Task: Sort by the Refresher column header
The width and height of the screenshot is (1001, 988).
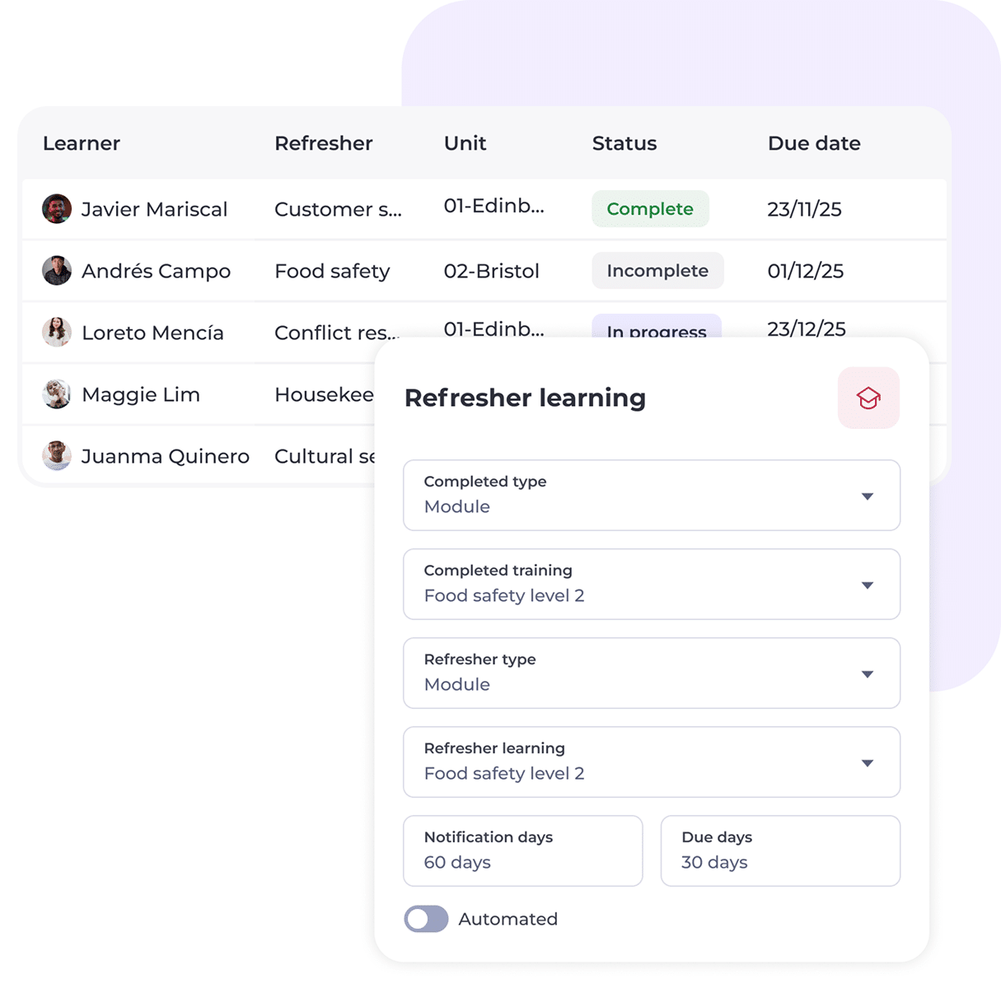Action: pyautogui.click(x=324, y=143)
